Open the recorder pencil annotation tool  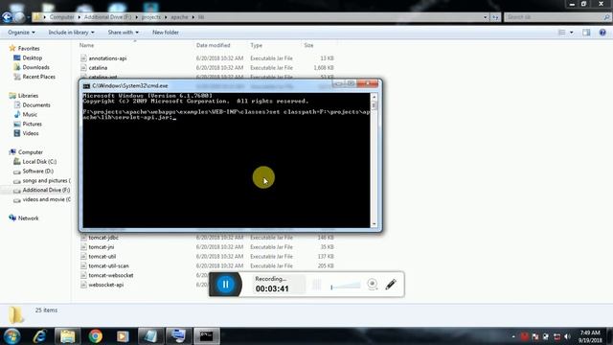point(391,285)
